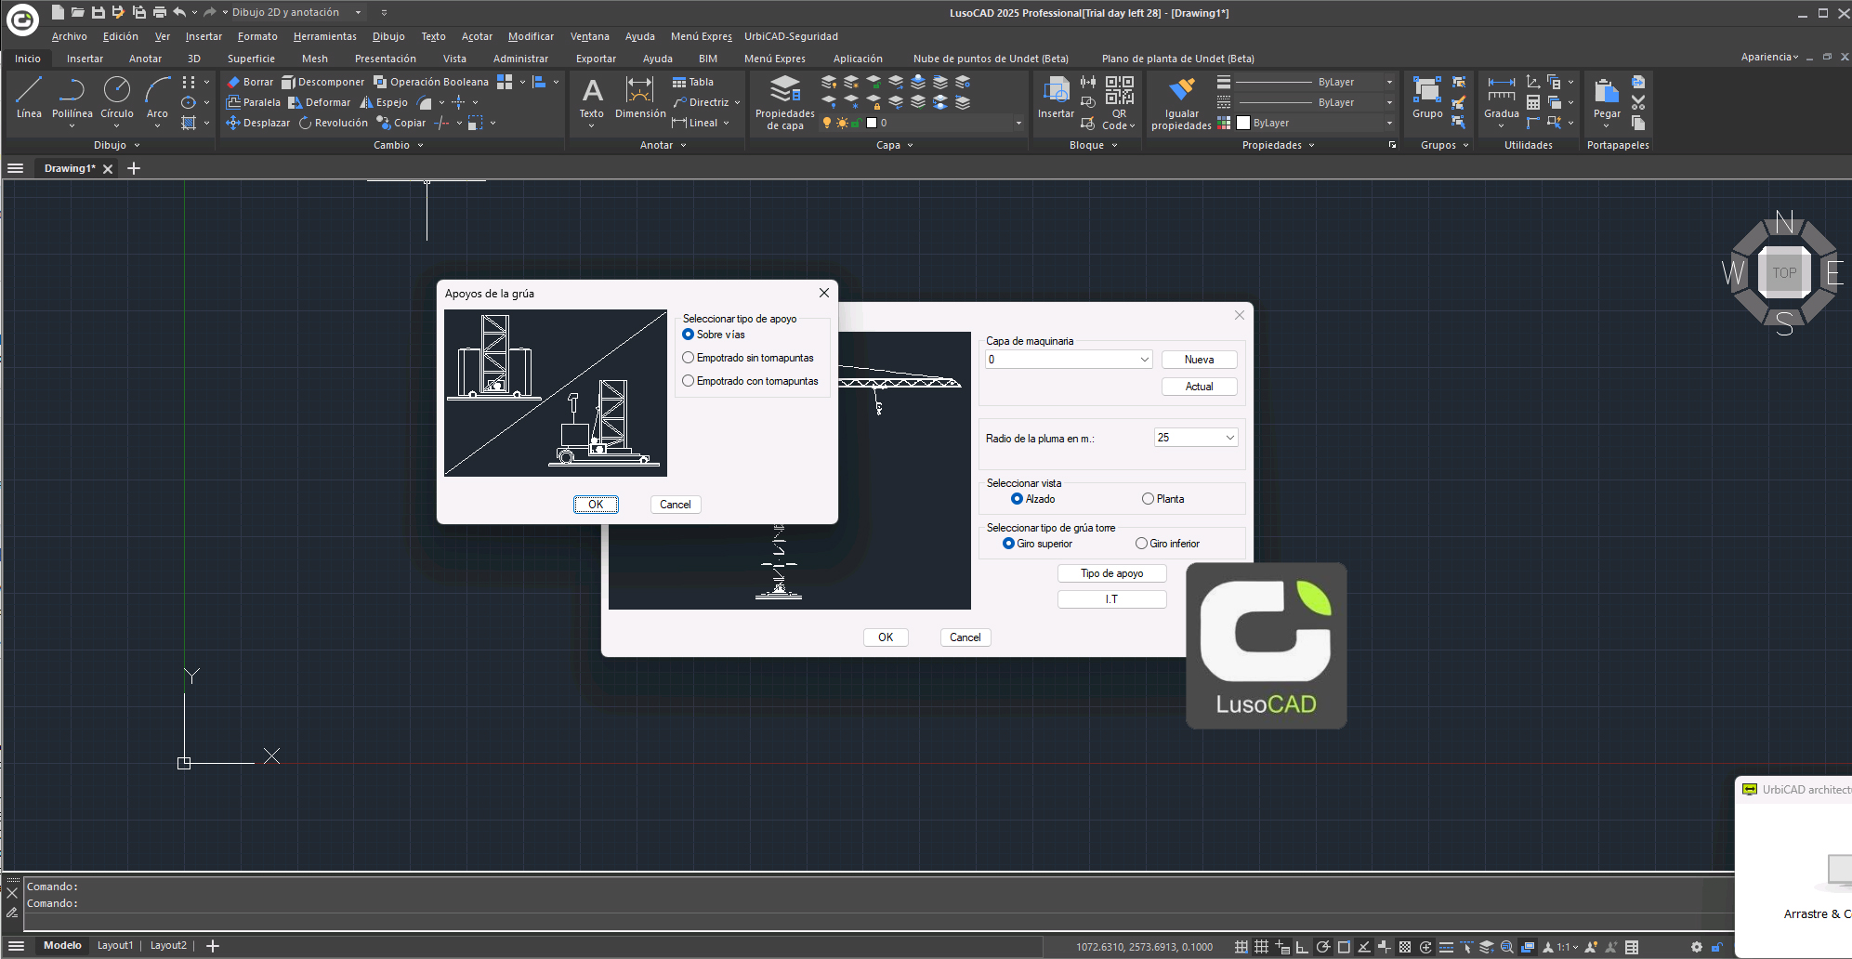Click the Nueva layer button

[1199, 360]
